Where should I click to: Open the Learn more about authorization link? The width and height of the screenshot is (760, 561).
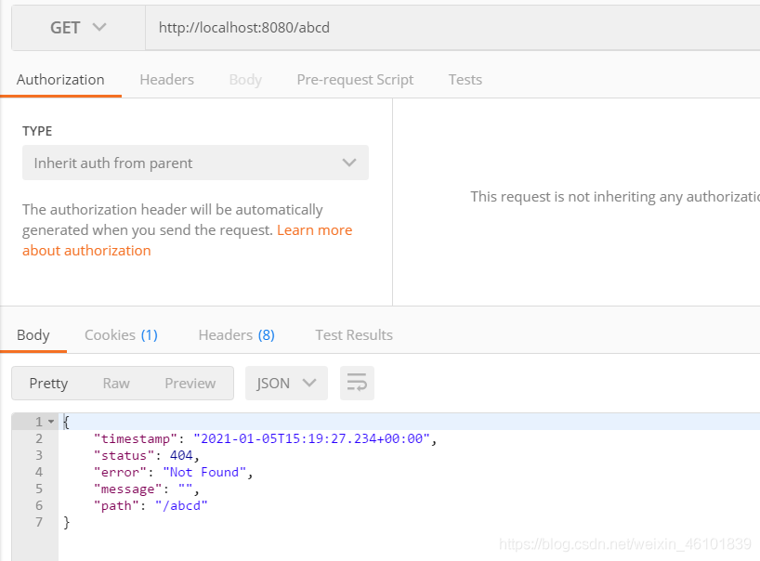[x=314, y=230]
